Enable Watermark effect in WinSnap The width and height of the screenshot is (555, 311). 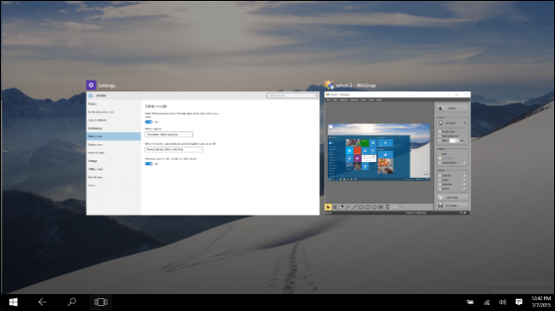coord(440,184)
